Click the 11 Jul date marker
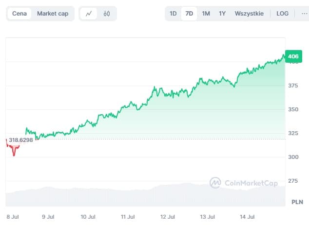 pos(127,216)
